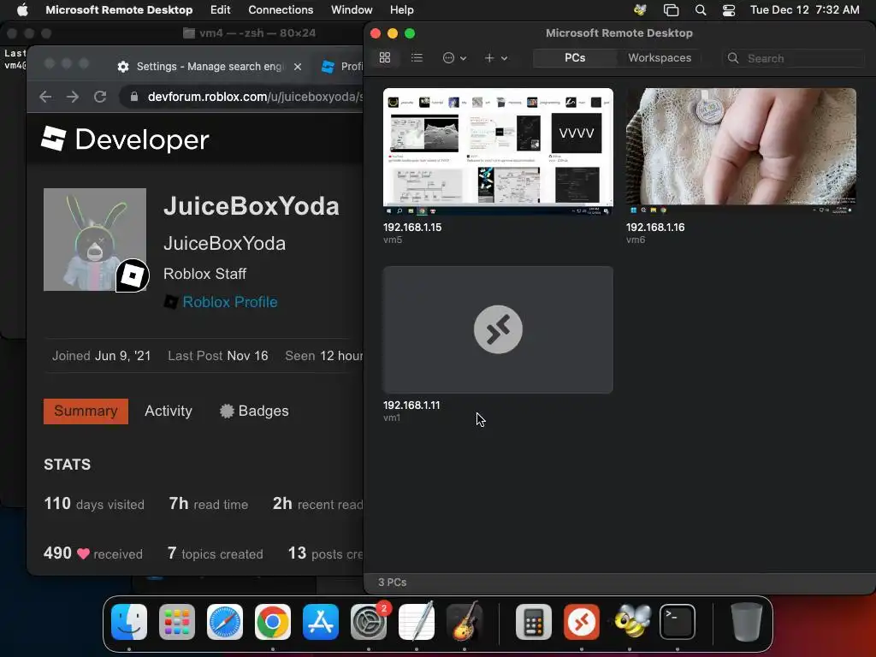Close the Settings browser tab
The height and width of the screenshot is (657, 876).
[298, 67]
